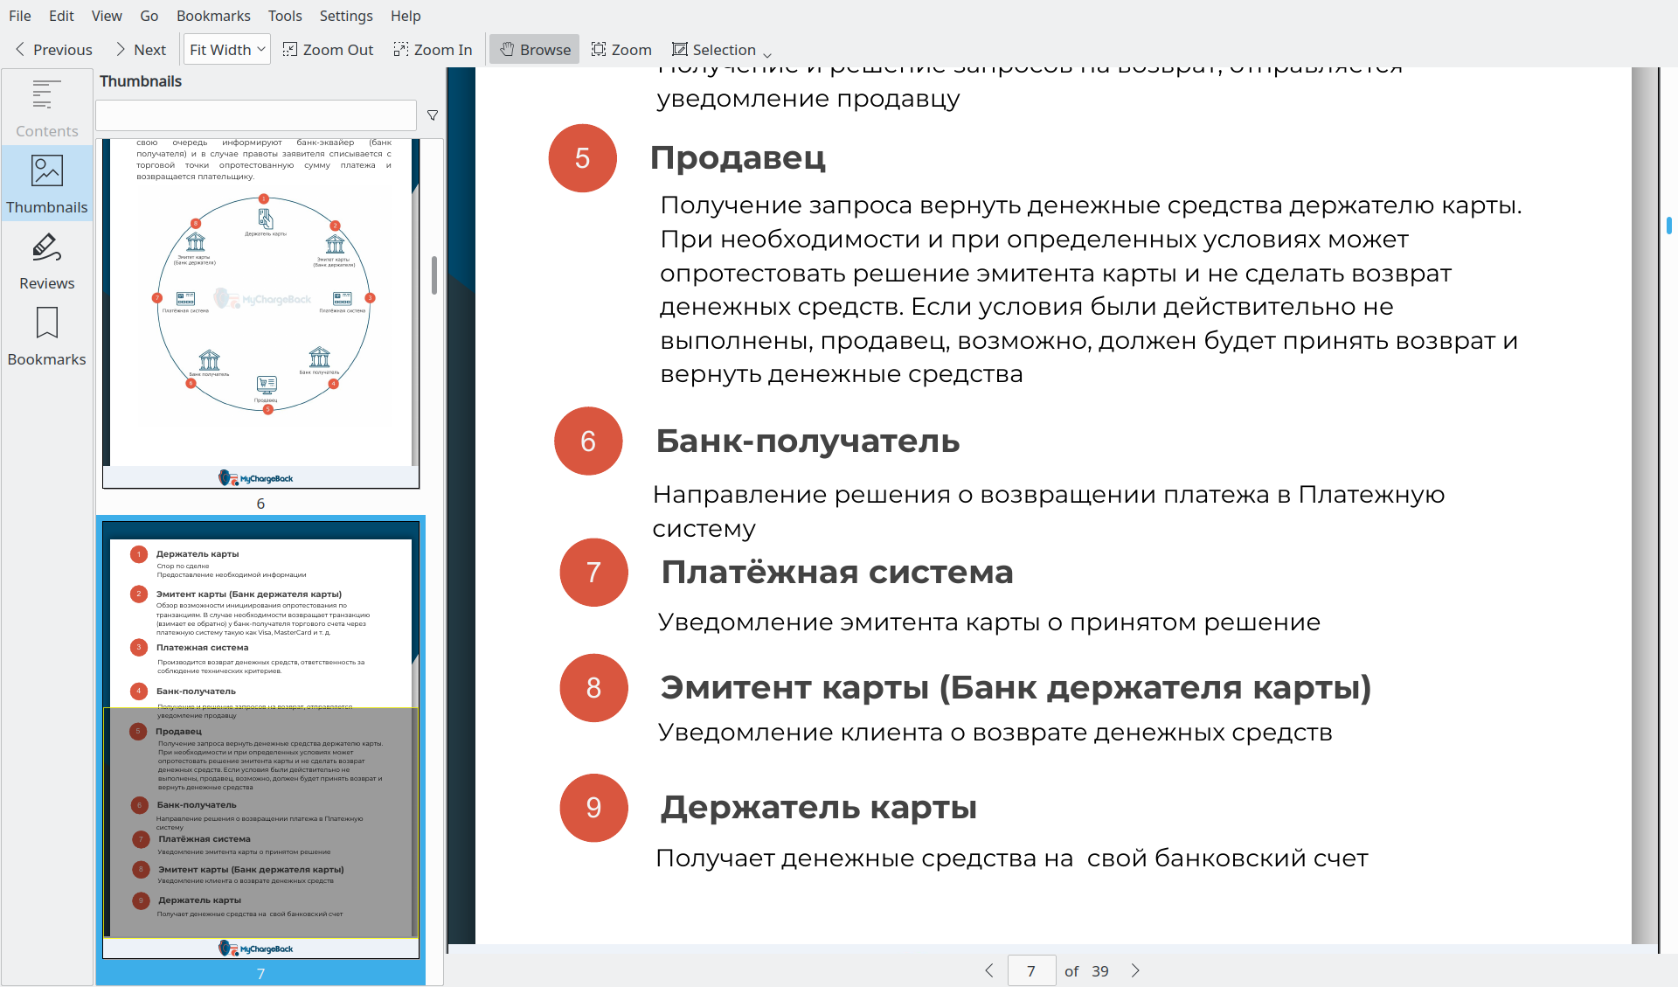This screenshot has width=1678, height=987.
Task: Open the Fit Width zoom dropdown
Action: pyautogui.click(x=227, y=50)
